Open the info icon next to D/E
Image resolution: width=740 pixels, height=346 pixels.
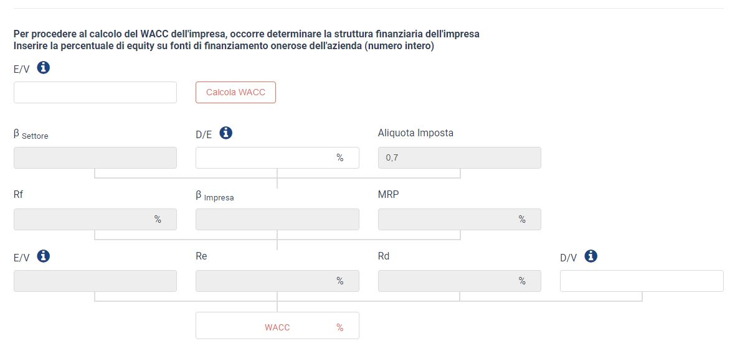click(226, 133)
